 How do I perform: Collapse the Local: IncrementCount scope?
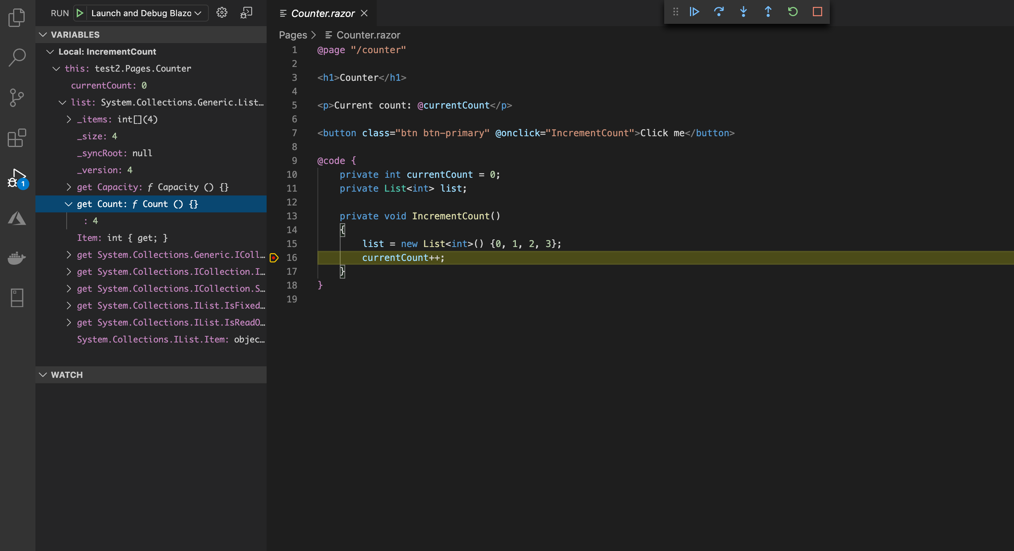coord(50,52)
